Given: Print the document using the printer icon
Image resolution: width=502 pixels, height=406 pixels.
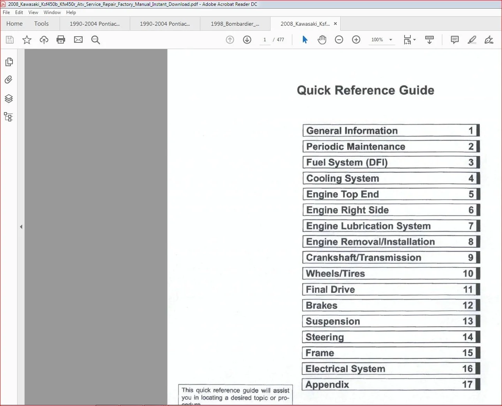Looking at the screenshot, I should pos(61,40).
